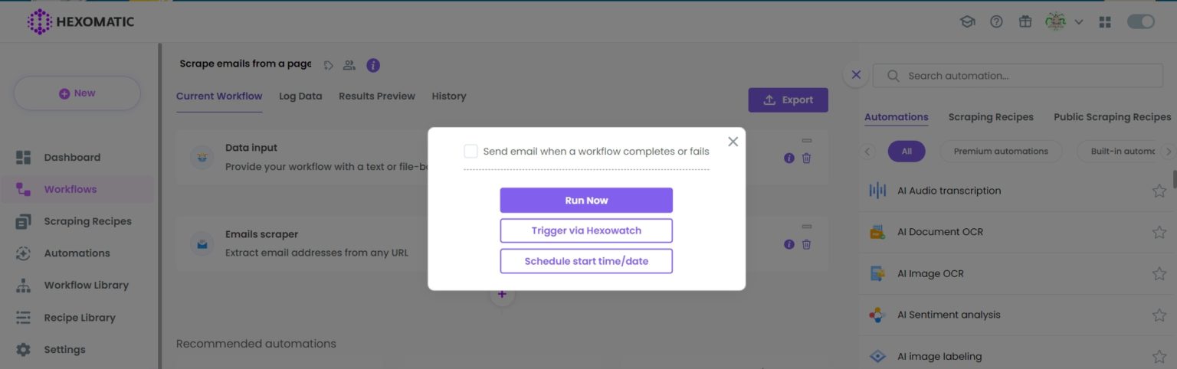Check the send email on completion checkbox
The height and width of the screenshot is (369, 1177).
(x=470, y=152)
